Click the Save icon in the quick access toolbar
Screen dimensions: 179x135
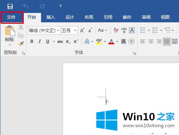[x=10, y=6]
